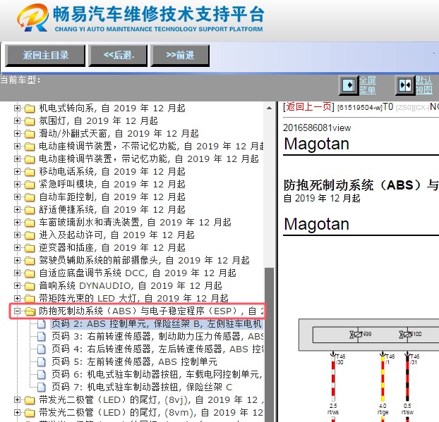The height and width of the screenshot is (422, 439).
Task: Collapse the 防抱死制动系统 (ABS) node
Action: tap(17, 311)
